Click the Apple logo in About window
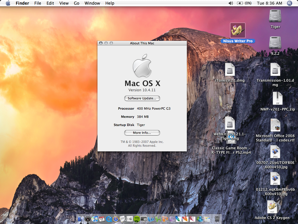 [142, 66]
